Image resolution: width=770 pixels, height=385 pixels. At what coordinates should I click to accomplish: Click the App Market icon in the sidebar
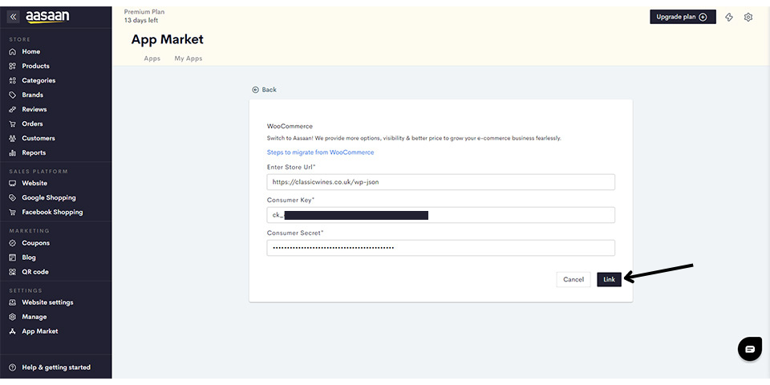click(13, 331)
